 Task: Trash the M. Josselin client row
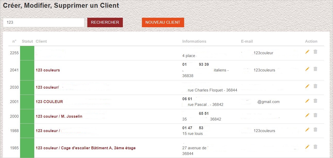point(315,115)
